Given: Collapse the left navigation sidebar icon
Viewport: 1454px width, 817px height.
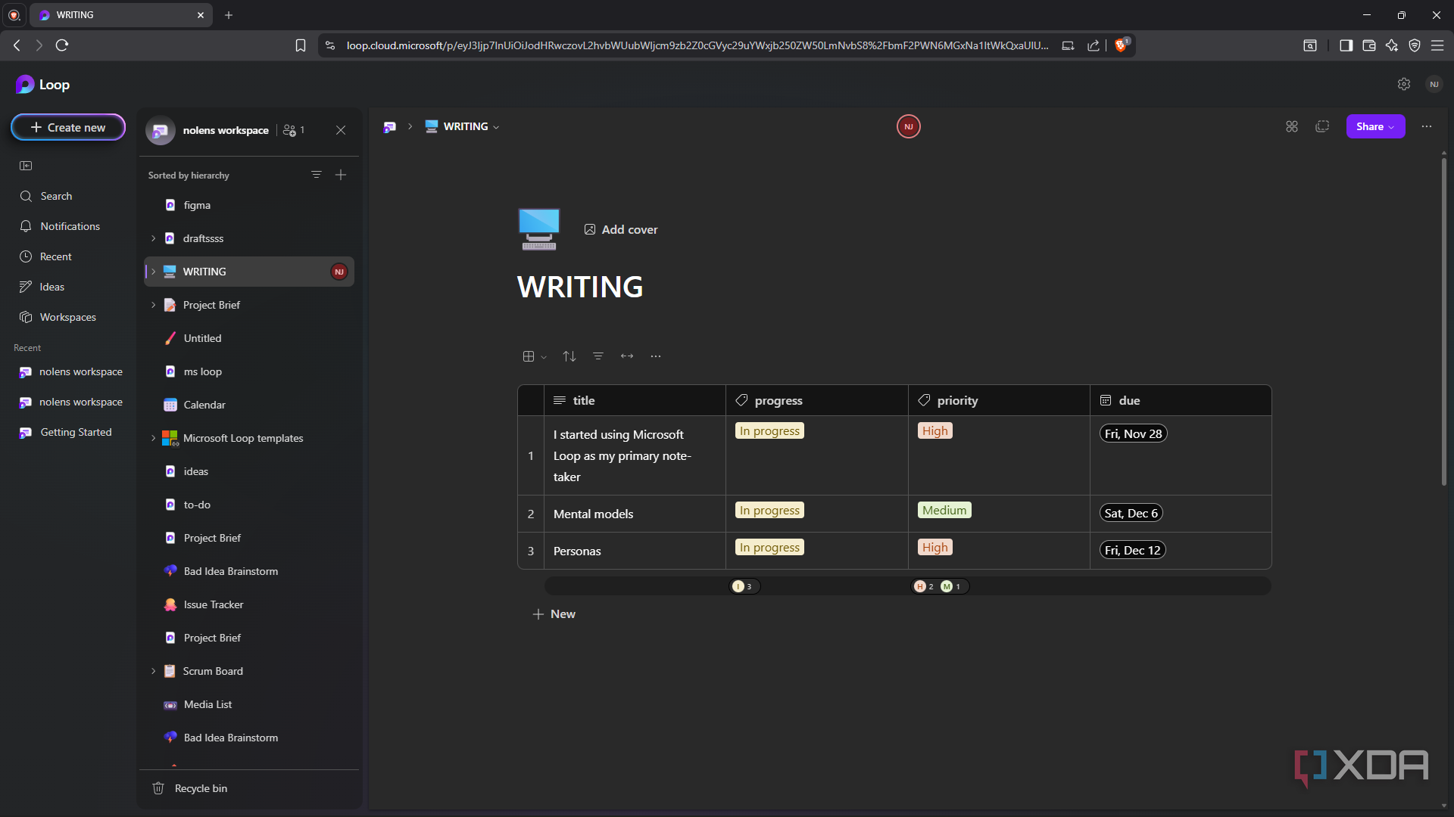Looking at the screenshot, I should pos(26,166).
